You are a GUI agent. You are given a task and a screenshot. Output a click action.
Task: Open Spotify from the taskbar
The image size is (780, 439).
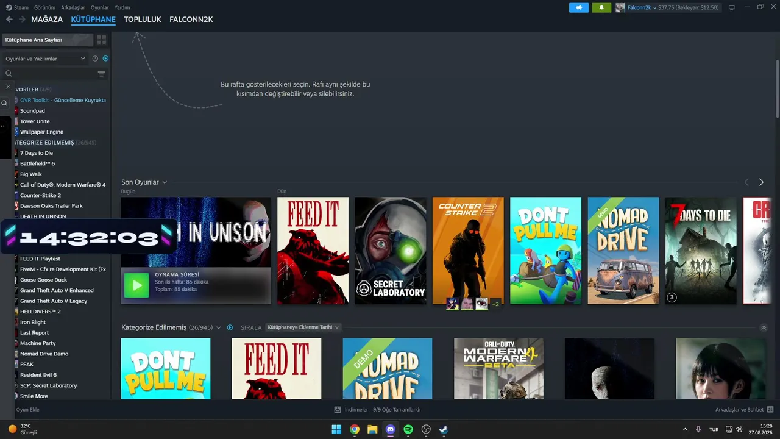[x=408, y=429]
